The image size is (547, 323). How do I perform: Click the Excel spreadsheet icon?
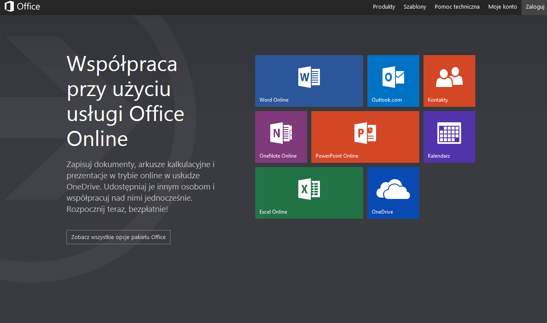(309, 189)
